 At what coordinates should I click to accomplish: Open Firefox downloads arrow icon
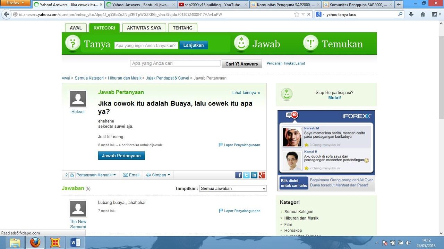click(x=411, y=15)
